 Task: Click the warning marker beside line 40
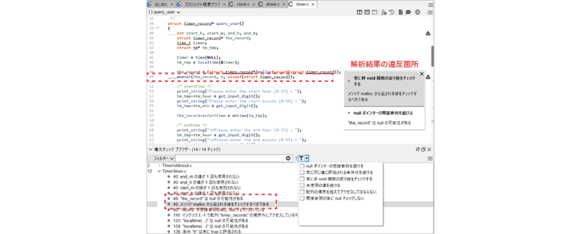point(428,33)
